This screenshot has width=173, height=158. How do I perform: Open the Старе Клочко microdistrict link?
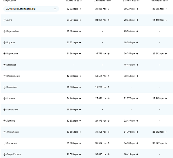click(x=14, y=154)
